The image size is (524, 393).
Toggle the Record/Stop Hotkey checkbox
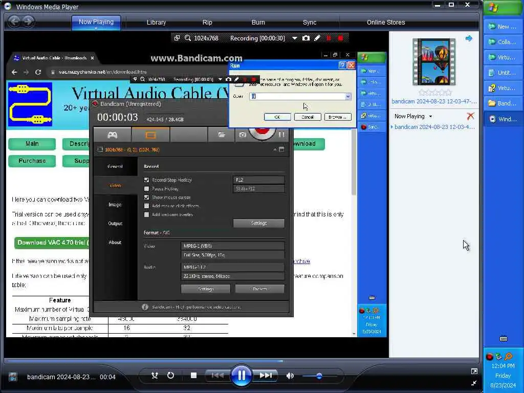coord(146,180)
